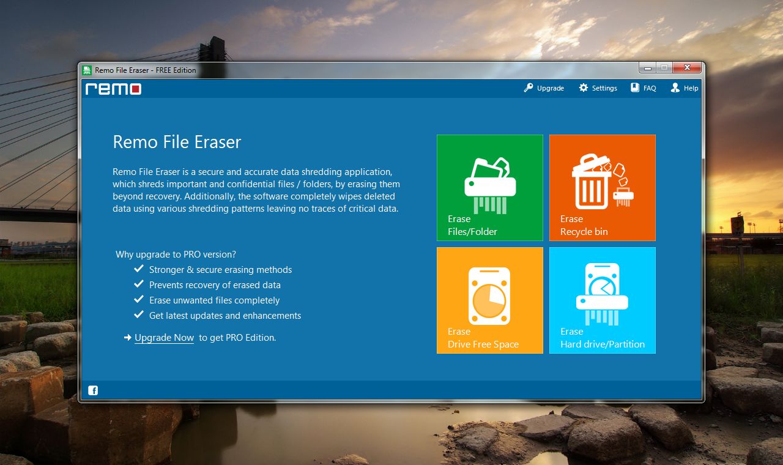Open the Erase Hard drive/Partition tile
This screenshot has height=465, width=783.
603,300
